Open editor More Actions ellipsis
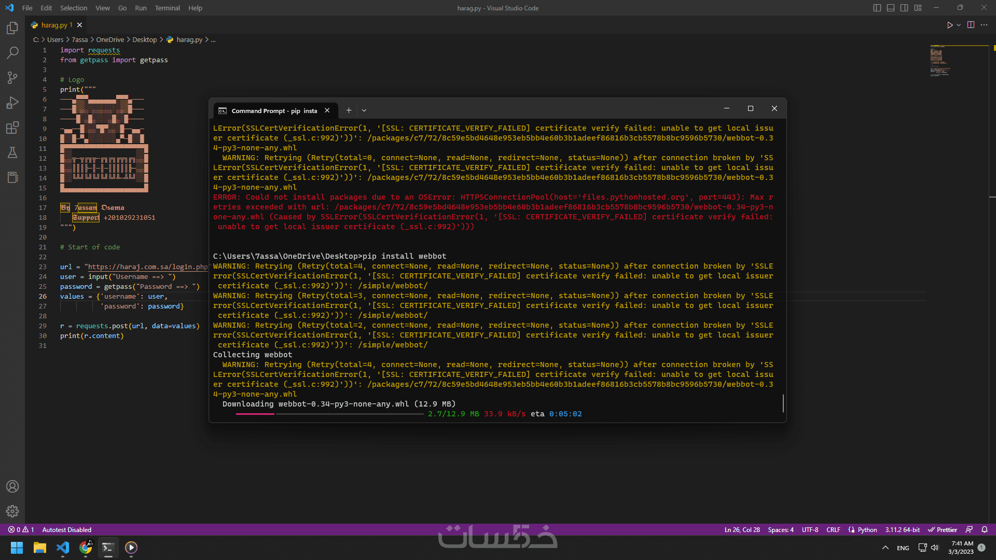996x560 pixels. click(x=984, y=25)
